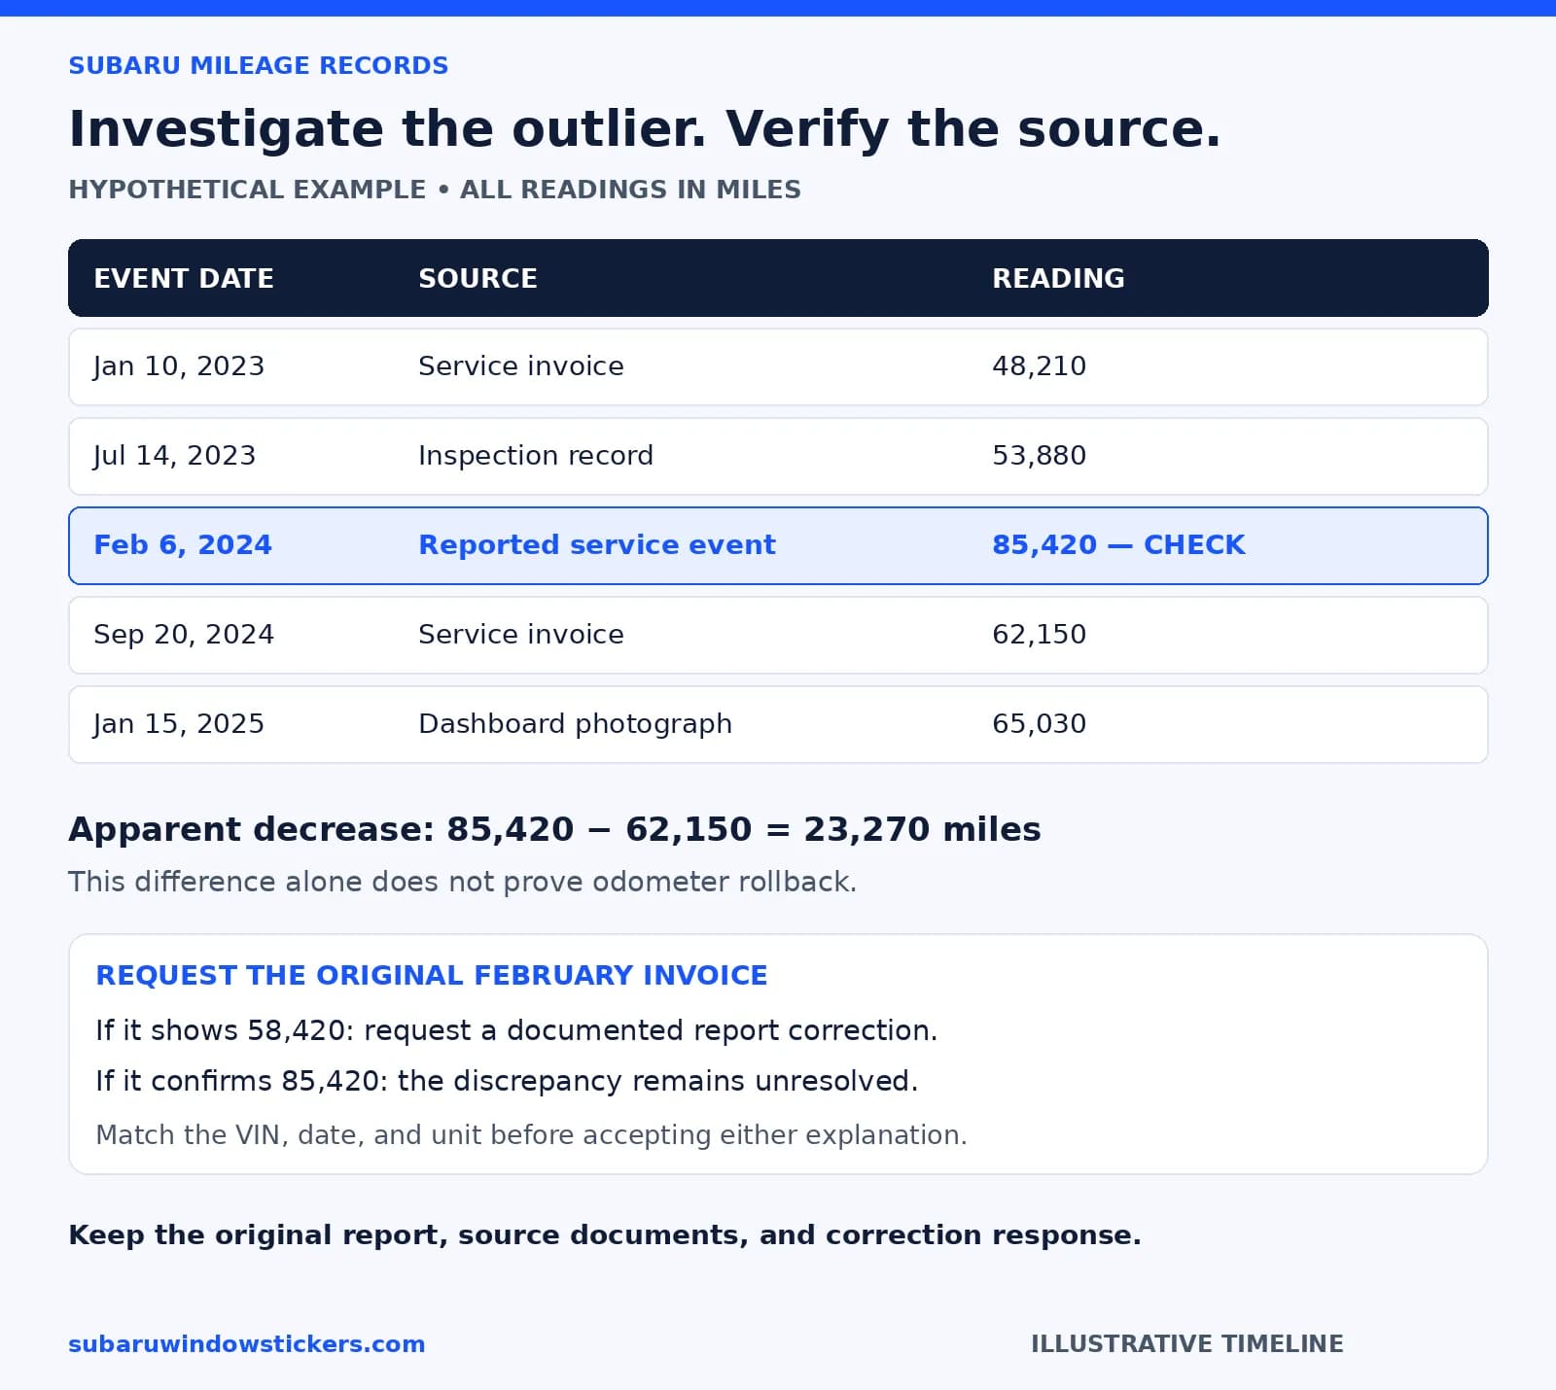This screenshot has width=1556, height=1390.
Task: Click the 62,150 reading value
Action: pyautogui.click(x=1039, y=635)
